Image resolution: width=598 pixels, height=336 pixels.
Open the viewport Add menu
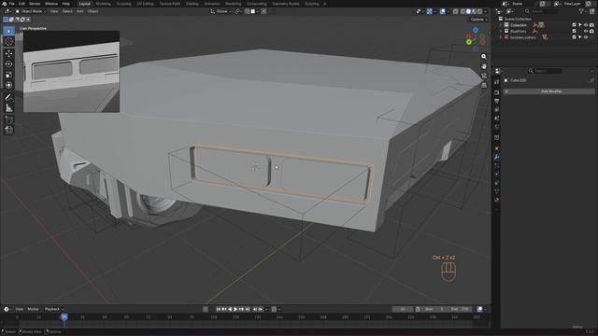pyautogui.click(x=79, y=11)
